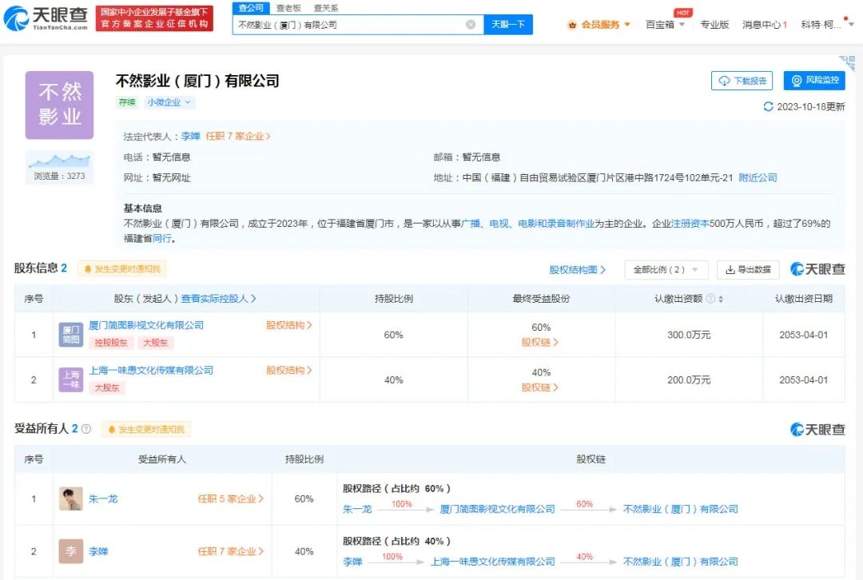The height and width of the screenshot is (580, 863).
Task: Click the 附近公司 link
Action: [758, 177]
